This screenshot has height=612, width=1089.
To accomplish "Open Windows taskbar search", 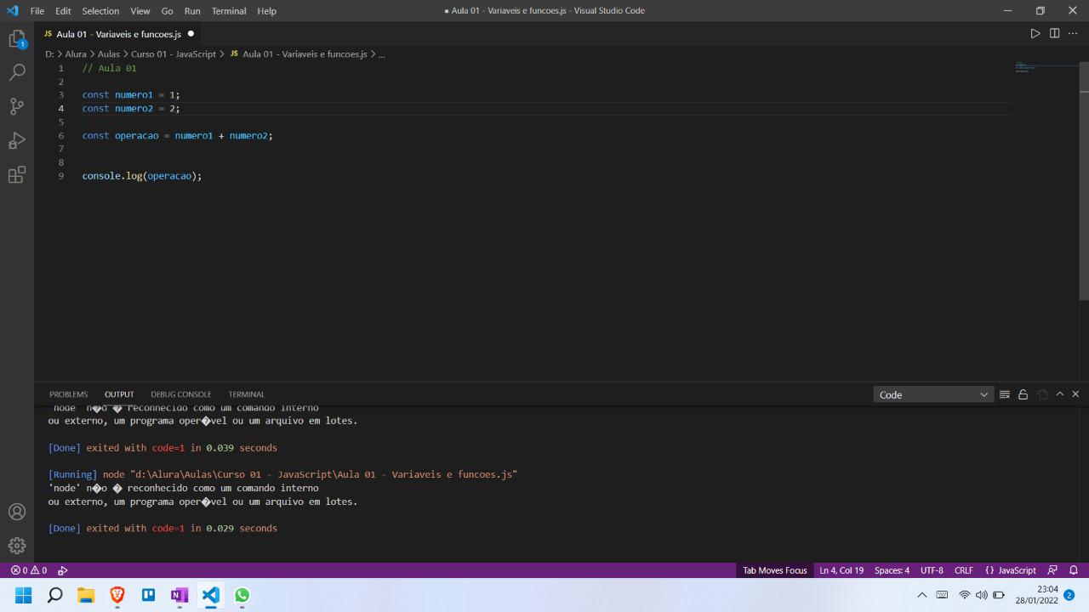I will click(x=55, y=596).
